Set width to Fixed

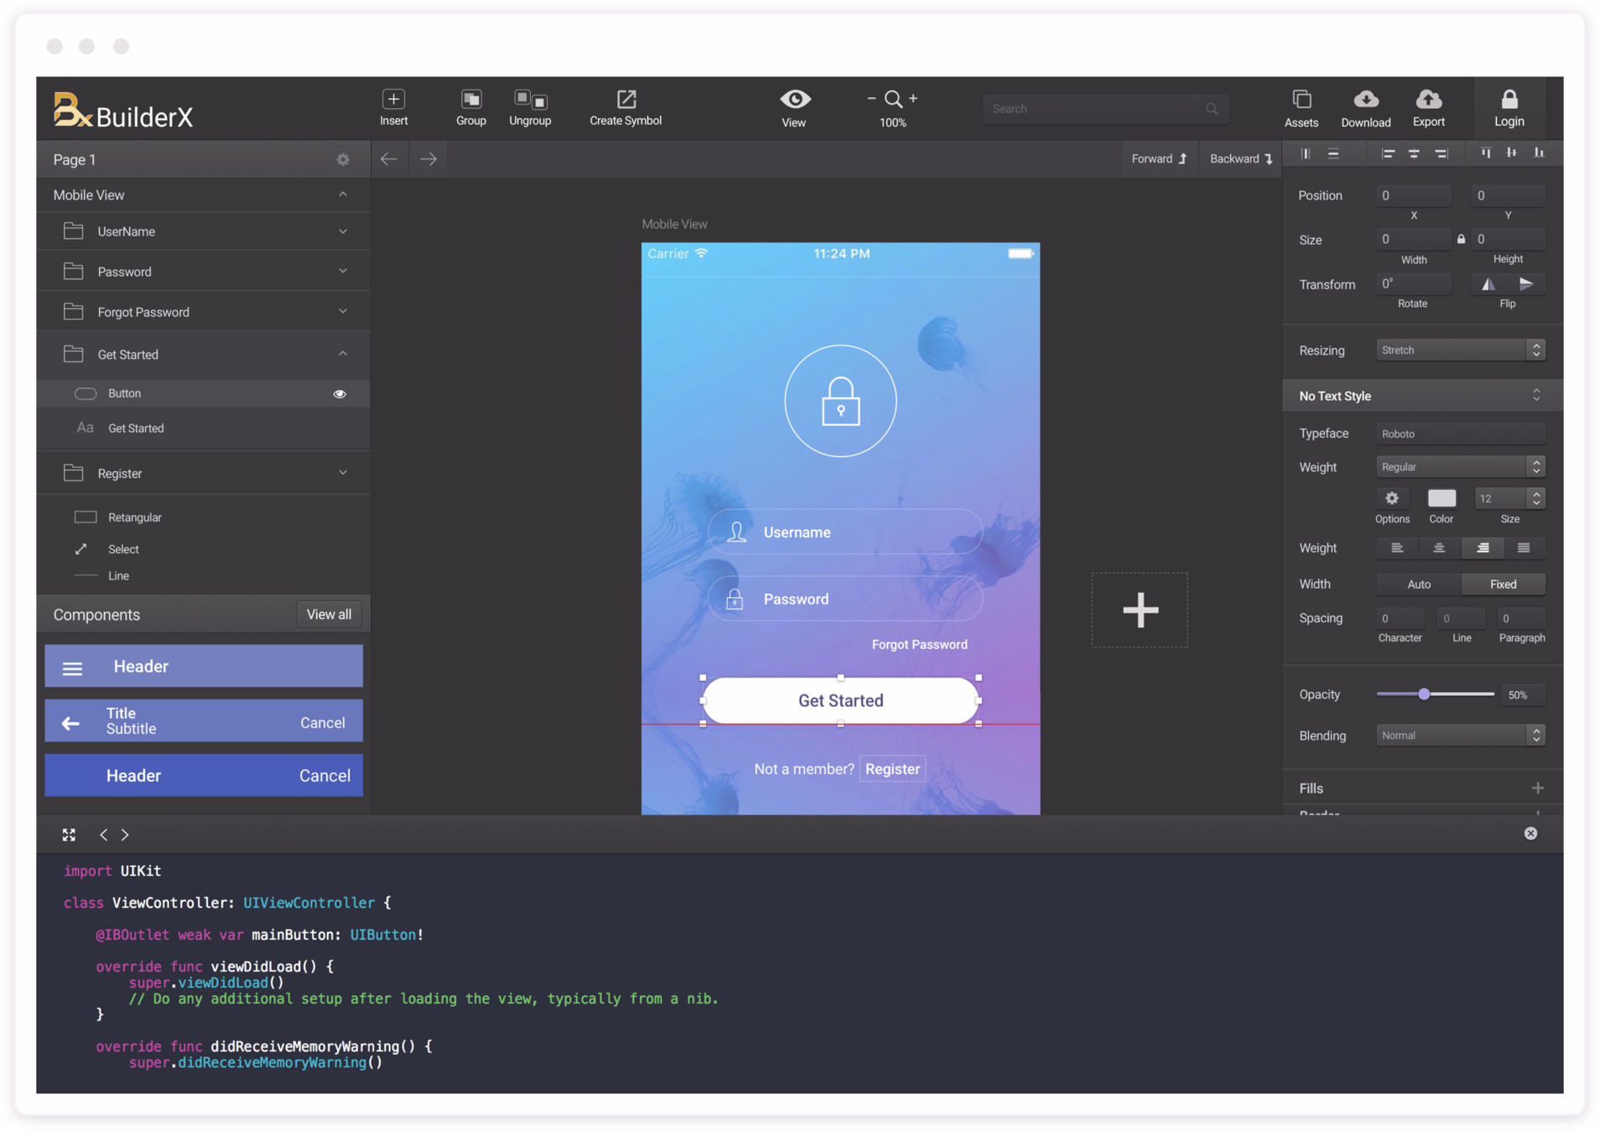pos(1503,584)
